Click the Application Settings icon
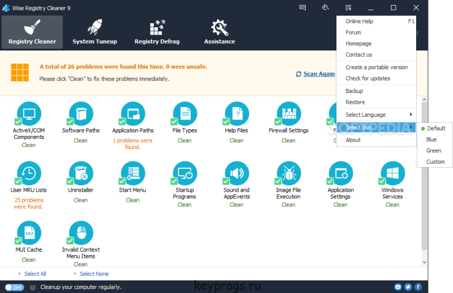Viewport: 453px width, 293px height. [x=341, y=173]
